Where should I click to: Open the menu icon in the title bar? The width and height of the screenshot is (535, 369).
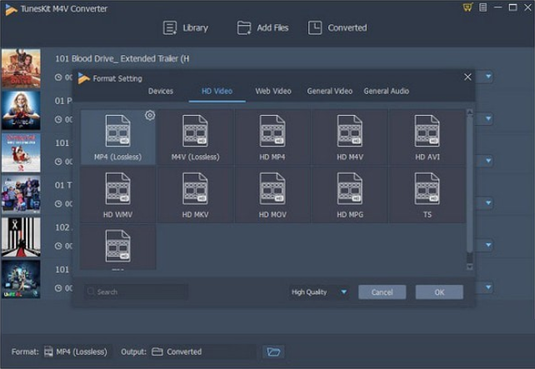pos(483,7)
